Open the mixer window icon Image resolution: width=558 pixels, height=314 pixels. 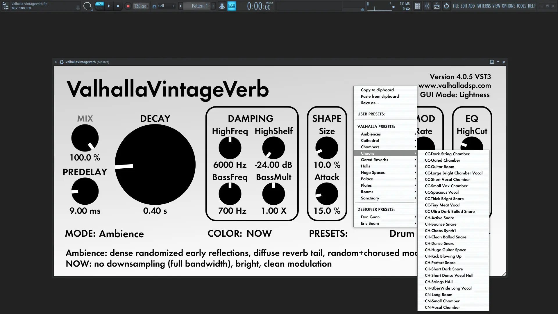427,6
